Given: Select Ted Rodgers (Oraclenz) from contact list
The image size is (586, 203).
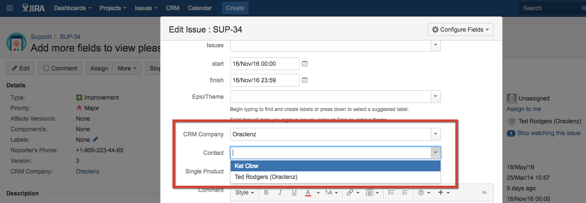Looking at the screenshot, I should (266, 177).
